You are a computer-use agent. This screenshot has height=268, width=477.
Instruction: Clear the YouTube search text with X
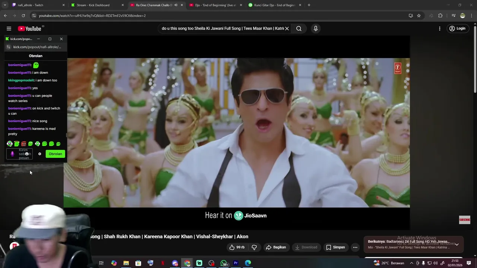(287, 28)
